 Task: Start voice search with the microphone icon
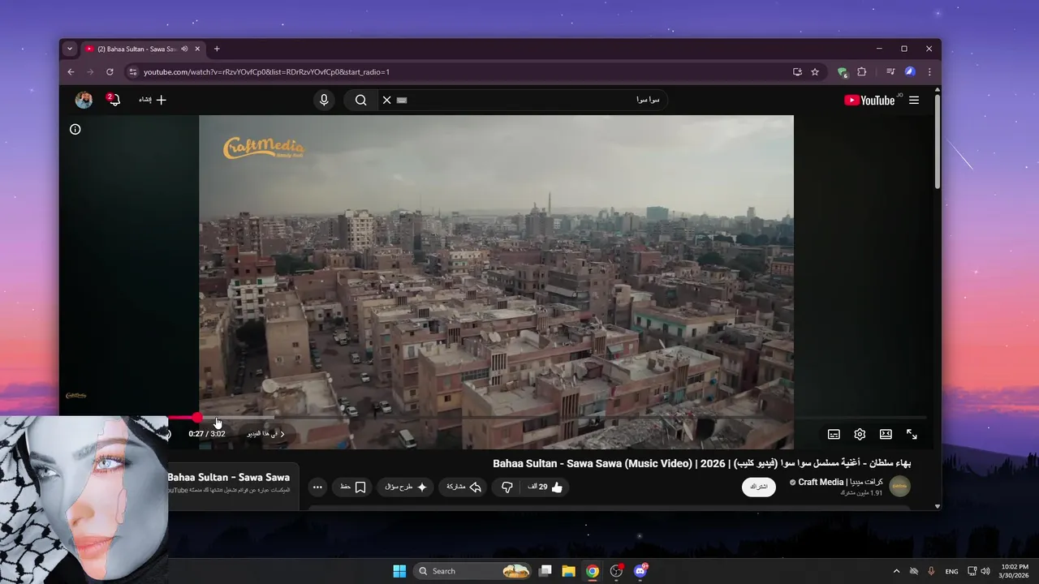(324, 100)
